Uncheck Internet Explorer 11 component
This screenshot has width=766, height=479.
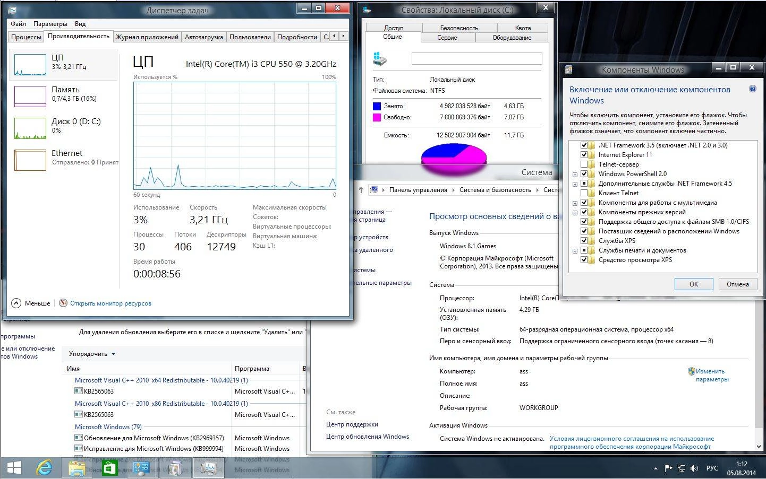pyautogui.click(x=584, y=155)
